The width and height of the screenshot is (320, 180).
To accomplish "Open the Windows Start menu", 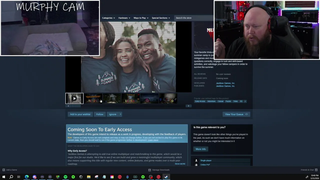I will tap(4, 177).
